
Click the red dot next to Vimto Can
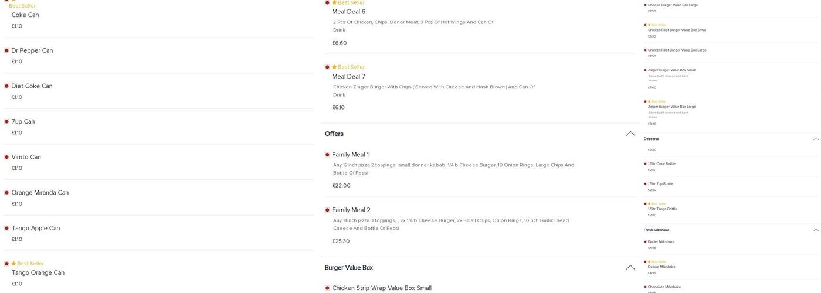click(6, 158)
